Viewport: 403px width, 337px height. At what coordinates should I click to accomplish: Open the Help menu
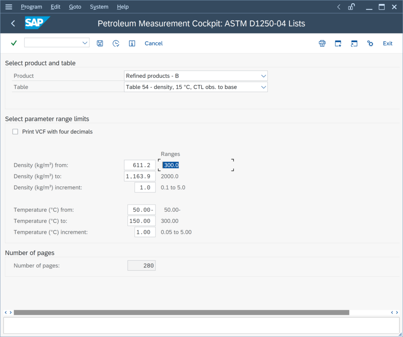pos(123,7)
